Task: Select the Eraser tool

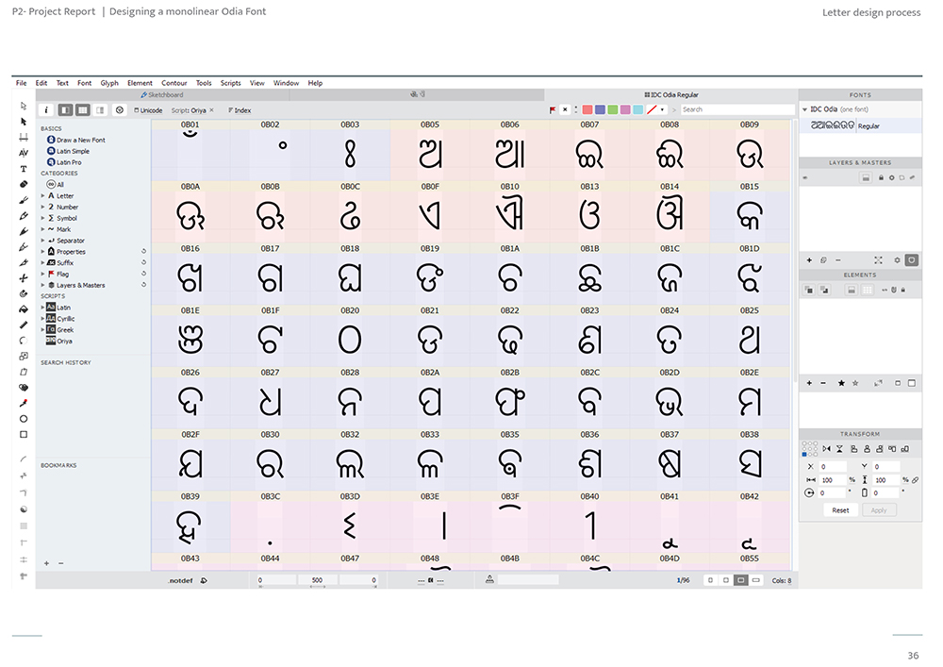Action: pyautogui.click(x=24, y=184)
